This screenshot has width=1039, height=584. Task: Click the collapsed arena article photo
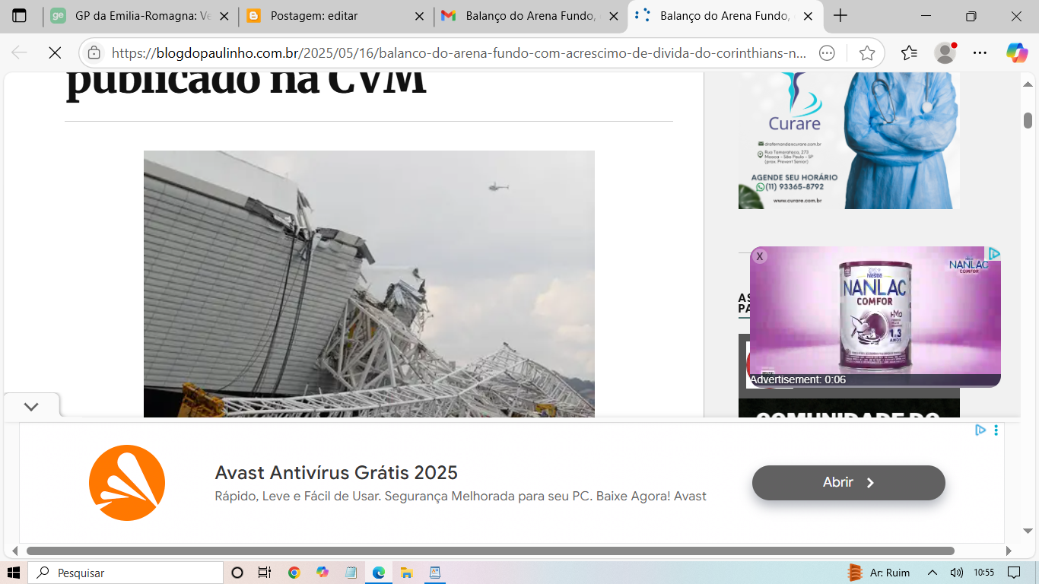point(369,284)
